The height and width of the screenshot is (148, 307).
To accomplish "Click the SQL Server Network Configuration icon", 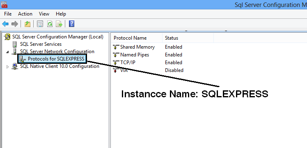I will pyautogui.click(x=14, y=52).
